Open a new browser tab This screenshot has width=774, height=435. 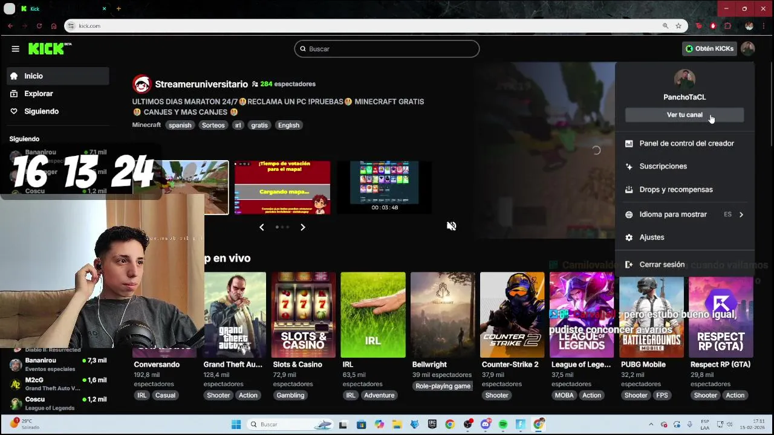pos(119,8)
